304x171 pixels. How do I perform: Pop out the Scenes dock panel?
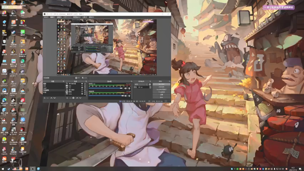click(64, 81)
